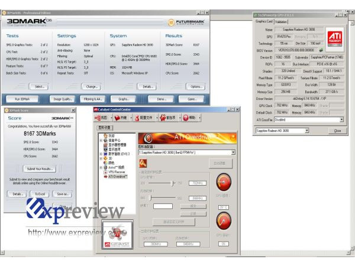Expand the Digital Panel (DVI) 3 node
The image size is (355, 266).
[x=101, y=154]
